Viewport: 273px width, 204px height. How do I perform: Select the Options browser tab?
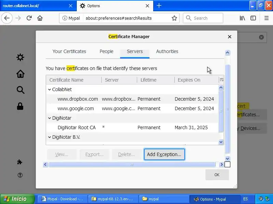click(115, 6)
